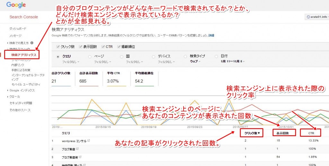Click the wordpress コンサル query row

tap(190, 141)
